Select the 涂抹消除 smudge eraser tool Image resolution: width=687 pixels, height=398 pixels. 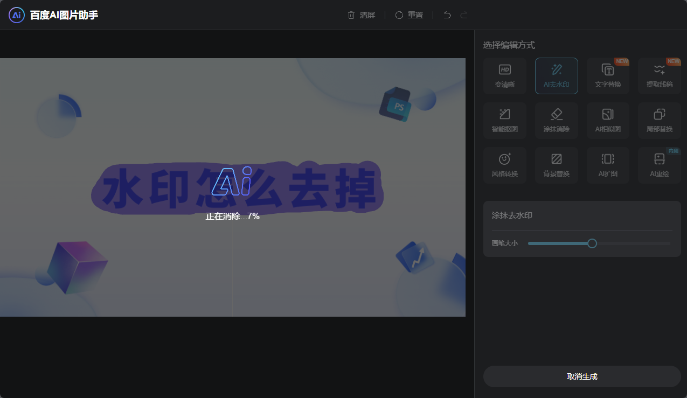(x=556, y=120)
